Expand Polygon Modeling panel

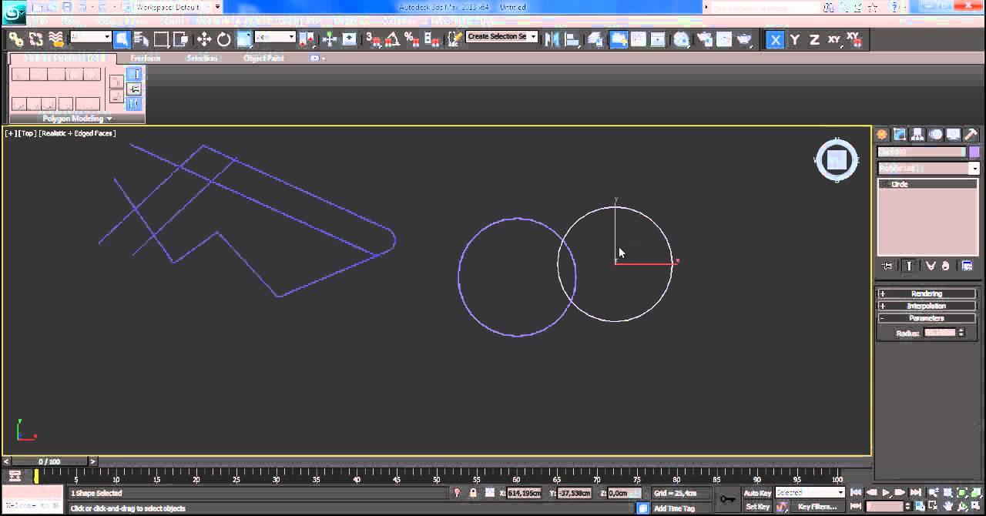point(77,119)
